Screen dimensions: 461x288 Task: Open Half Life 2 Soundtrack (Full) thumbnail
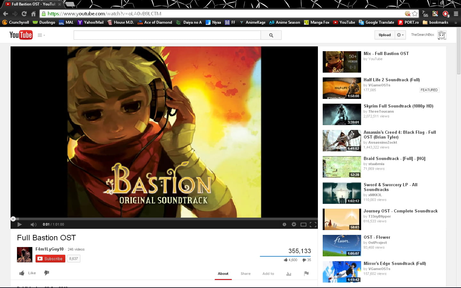[342, 88]
